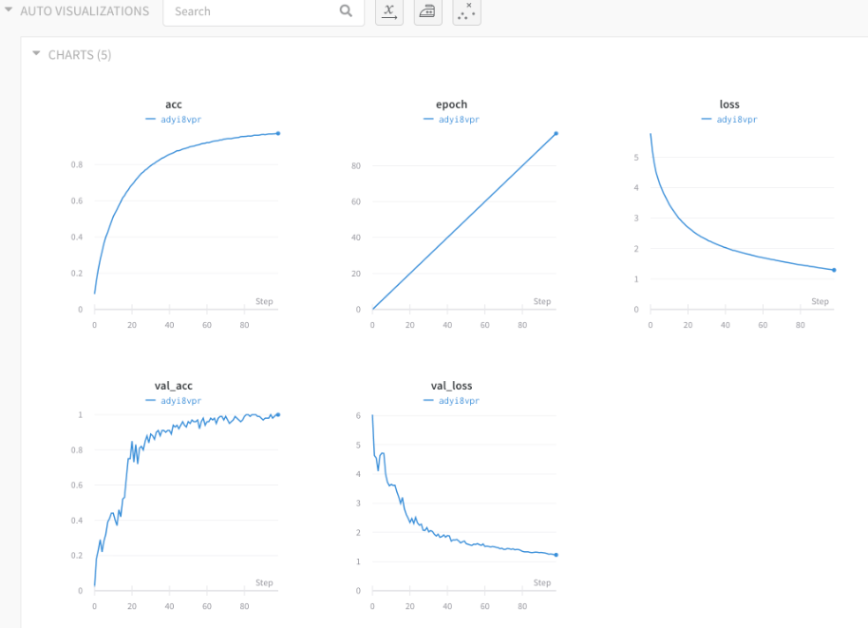Click adyi8vpr legend on val_loss chart
Image resolution: width=868 pixels, height=628 pixels.
[x=459, y=400]
